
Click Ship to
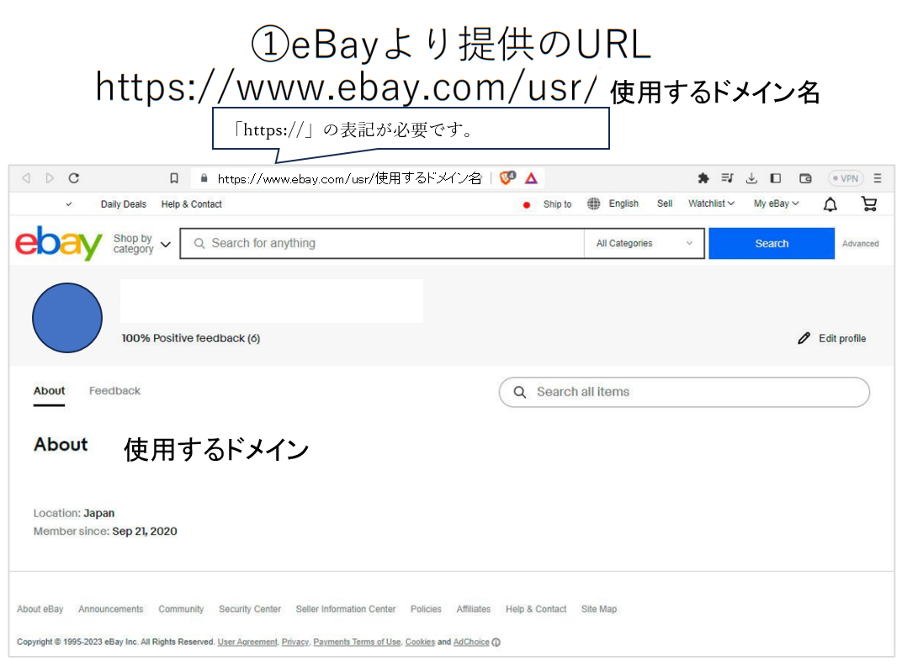557,204
